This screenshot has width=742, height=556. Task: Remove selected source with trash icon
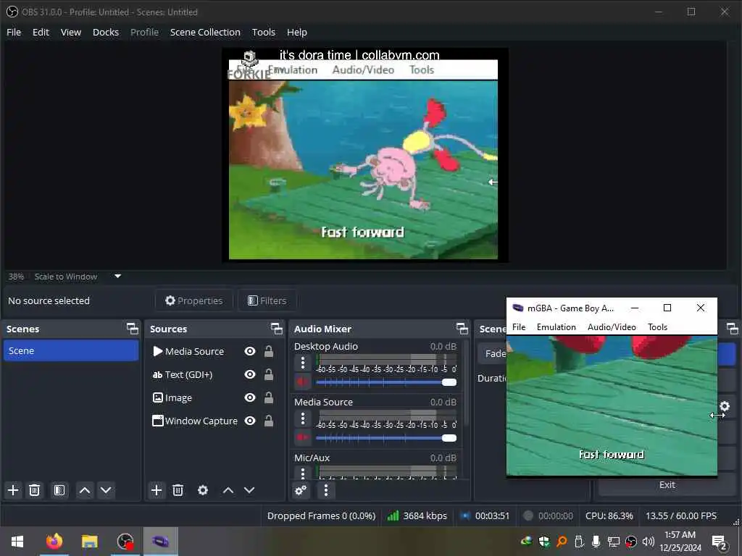pos(178,490)
